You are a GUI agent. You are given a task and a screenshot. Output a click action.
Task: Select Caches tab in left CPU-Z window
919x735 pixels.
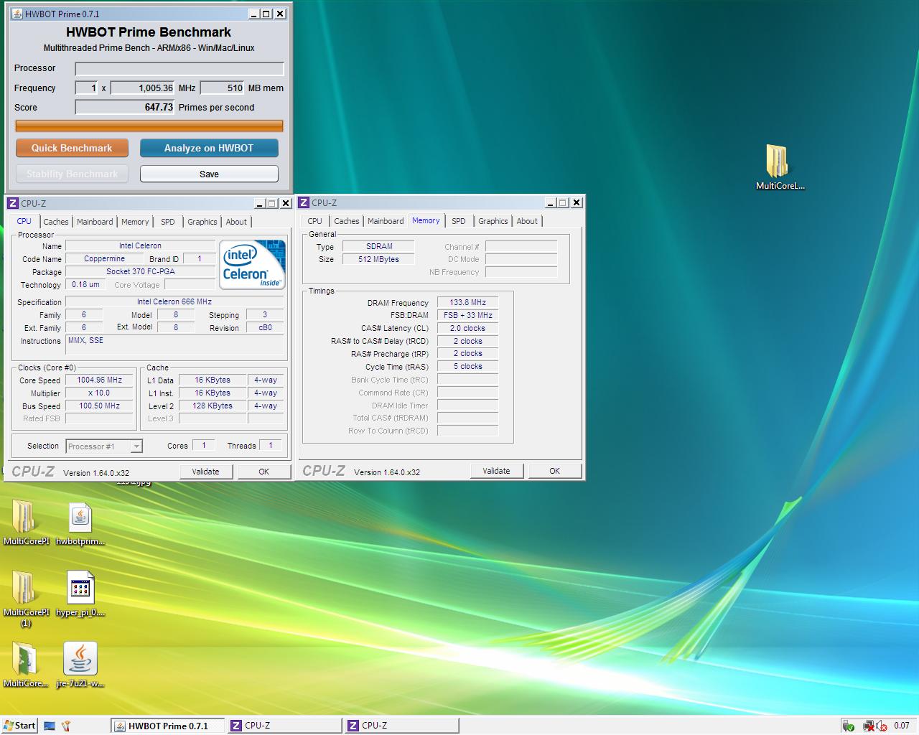coord(55,222)
